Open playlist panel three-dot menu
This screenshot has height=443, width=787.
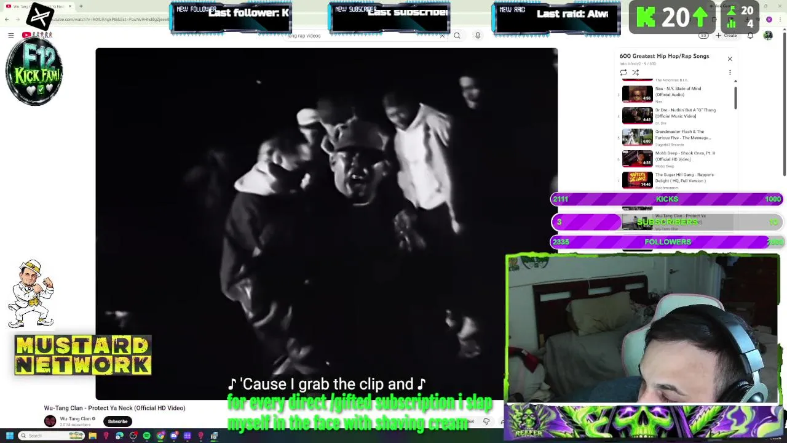(x=730, y=73)
